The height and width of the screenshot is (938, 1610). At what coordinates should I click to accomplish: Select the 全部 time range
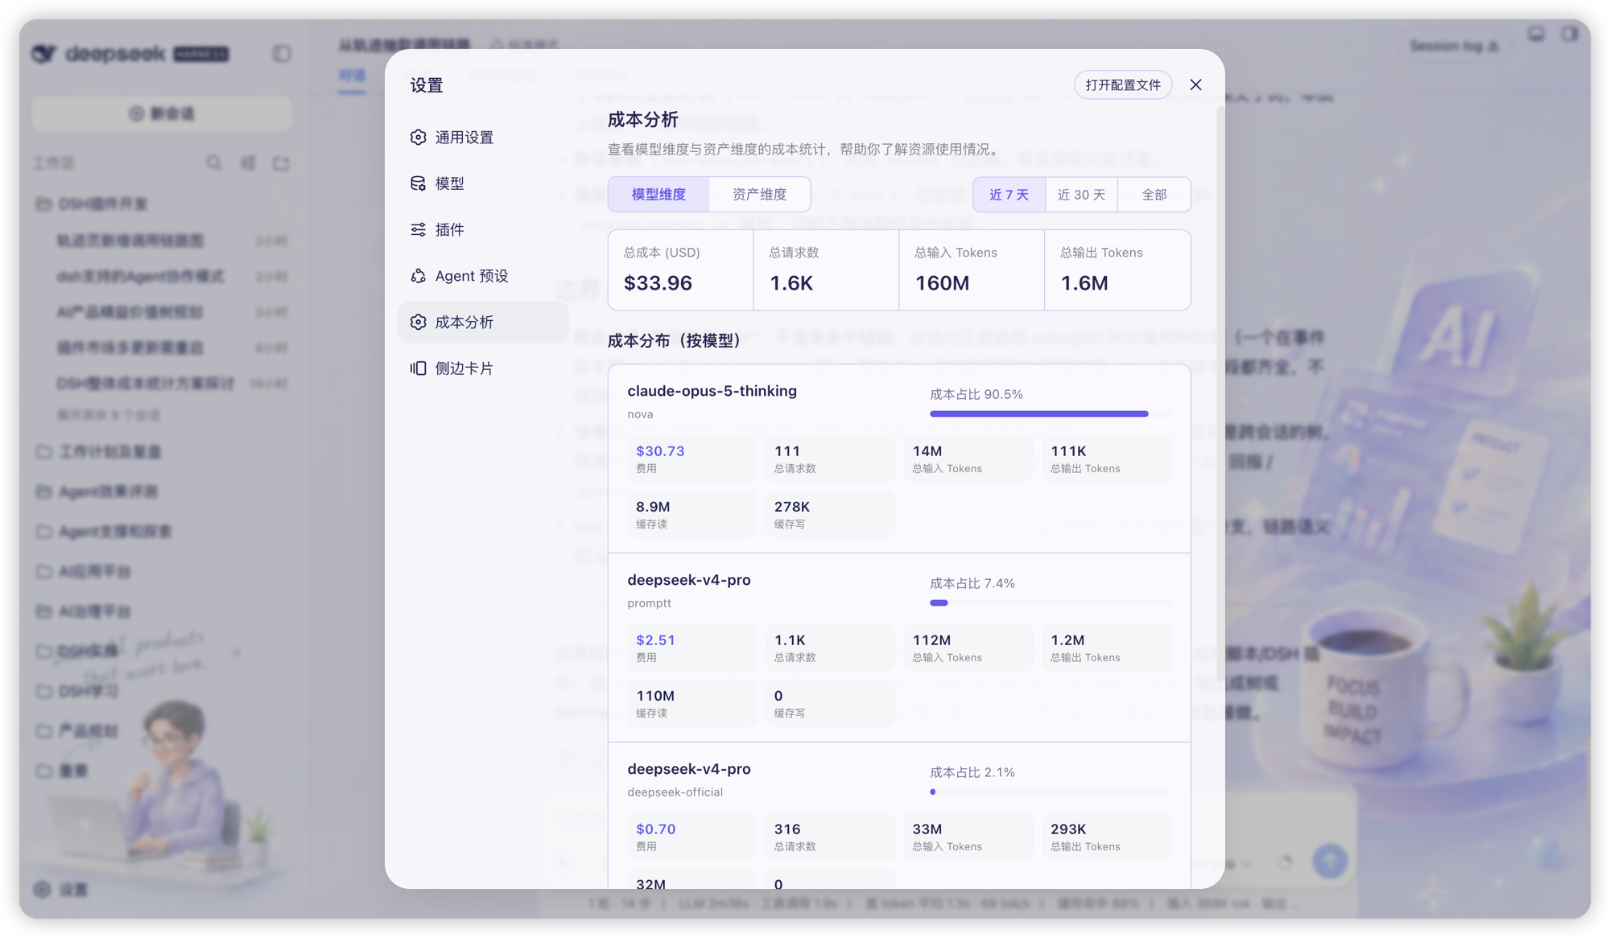[1154, 195]
